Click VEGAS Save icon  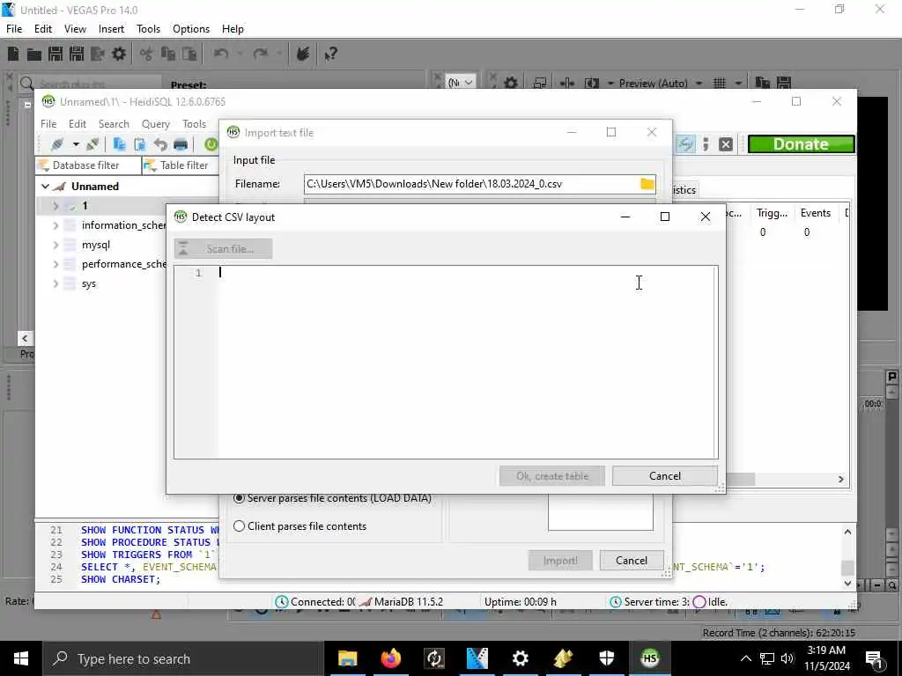click(x=55, y=54)
